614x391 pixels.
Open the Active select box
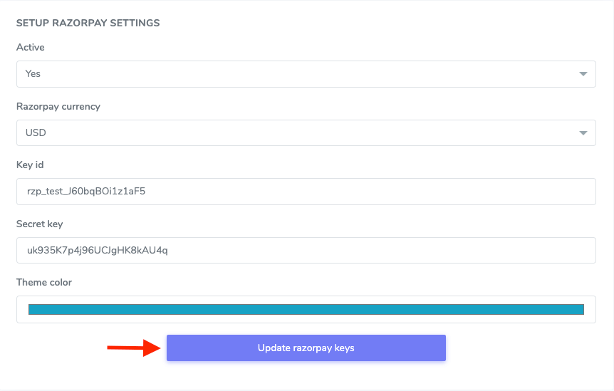pyautogui.click(x=306, y=73)
